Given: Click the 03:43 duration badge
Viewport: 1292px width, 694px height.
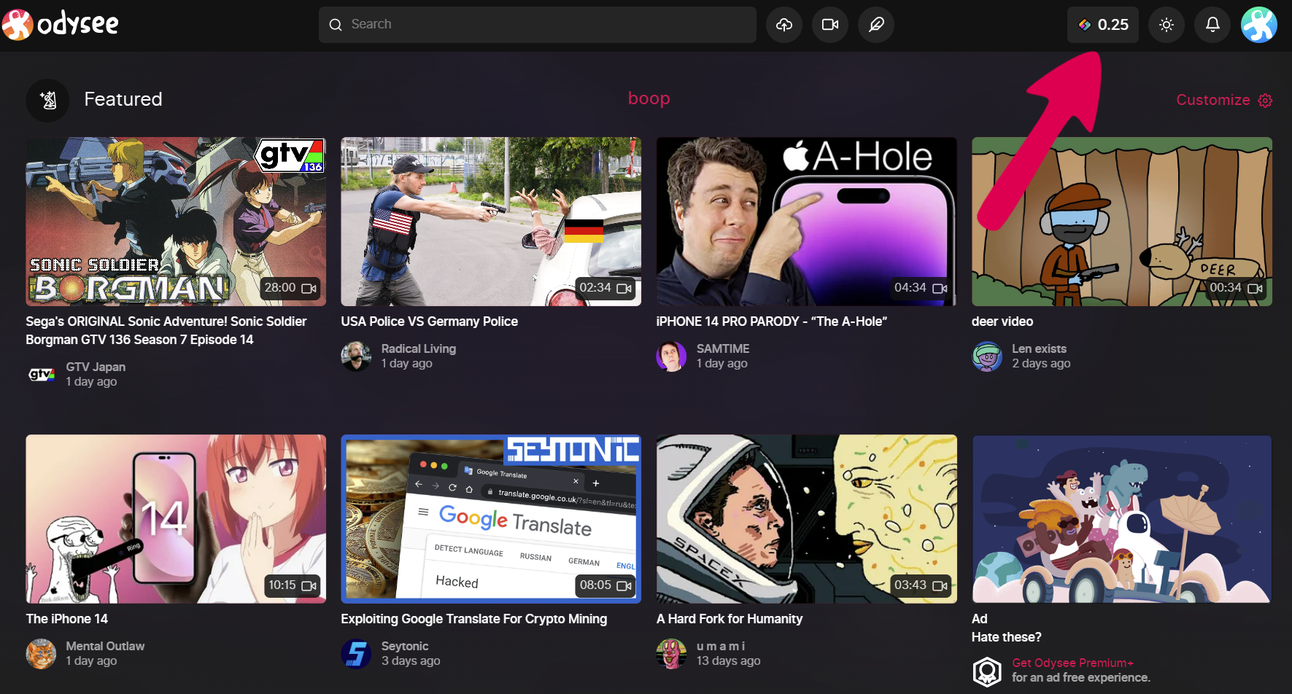Looking at the screenshot, I should point(921,585).
